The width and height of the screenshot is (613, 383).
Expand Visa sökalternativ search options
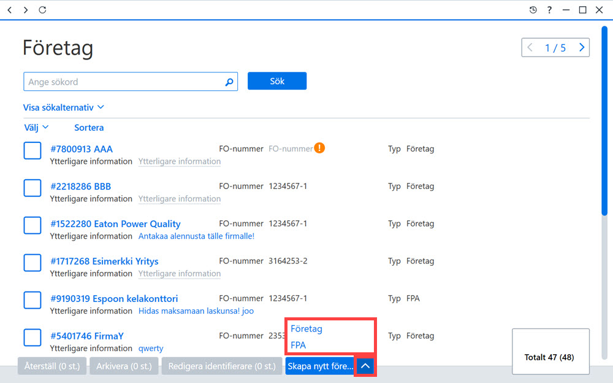[x=64, y=107]
